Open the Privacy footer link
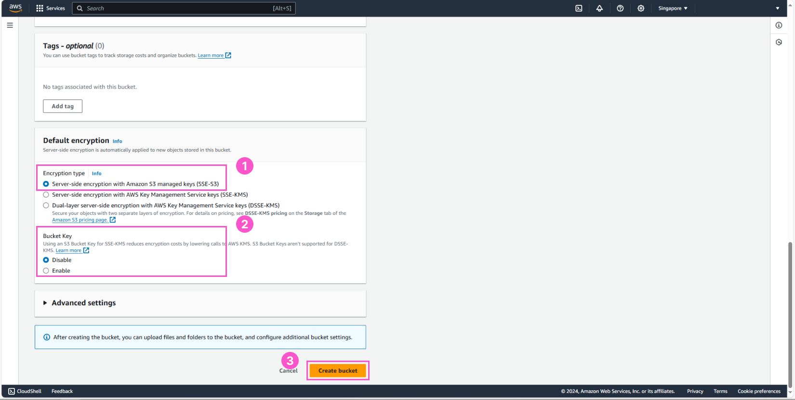Screen dimensions: 795x400 point(695,391)
